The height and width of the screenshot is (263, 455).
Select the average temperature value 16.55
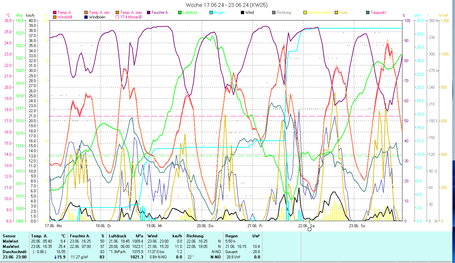coord(61,252)
